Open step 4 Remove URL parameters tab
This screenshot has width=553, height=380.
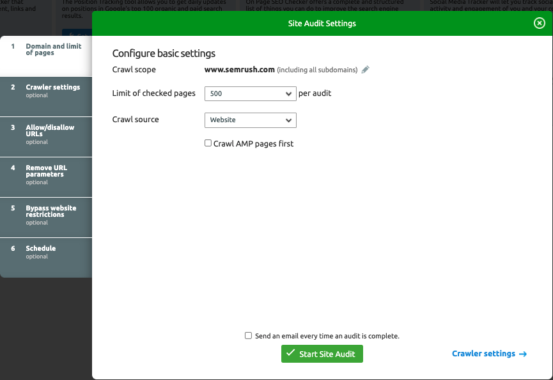46,177
